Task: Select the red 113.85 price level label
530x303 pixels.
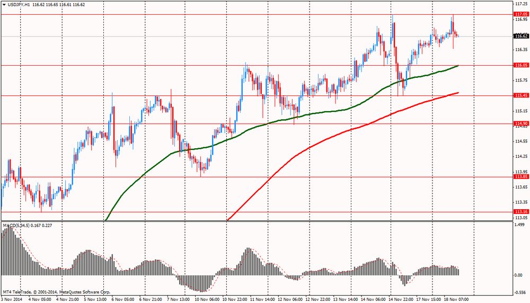Action: coord(521,177)
